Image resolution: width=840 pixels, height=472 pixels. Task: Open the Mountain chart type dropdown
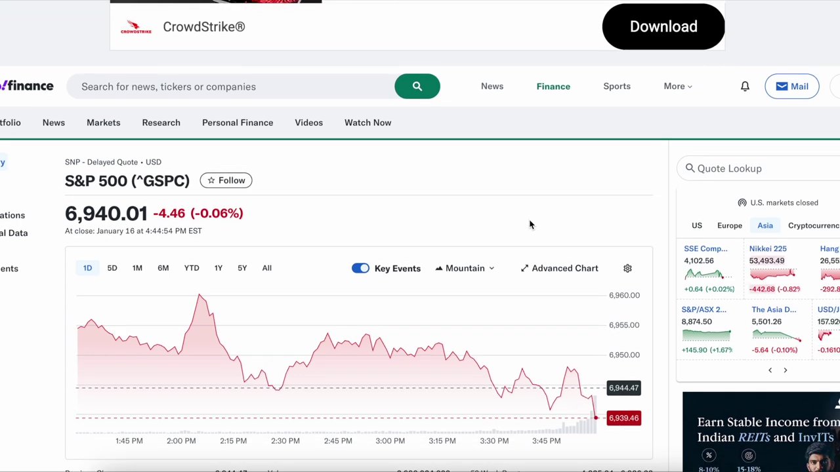tap(465, 268)
